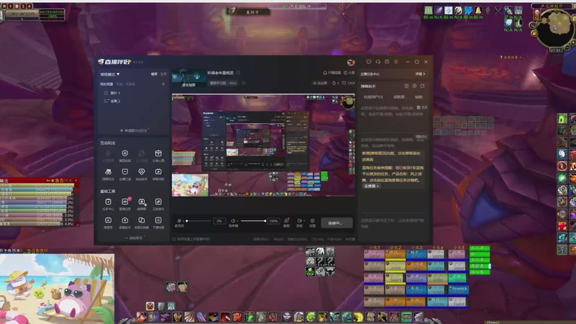Click the game minimap in top-right corner
The image size is (576, 324).
click(x=554, y=28)
